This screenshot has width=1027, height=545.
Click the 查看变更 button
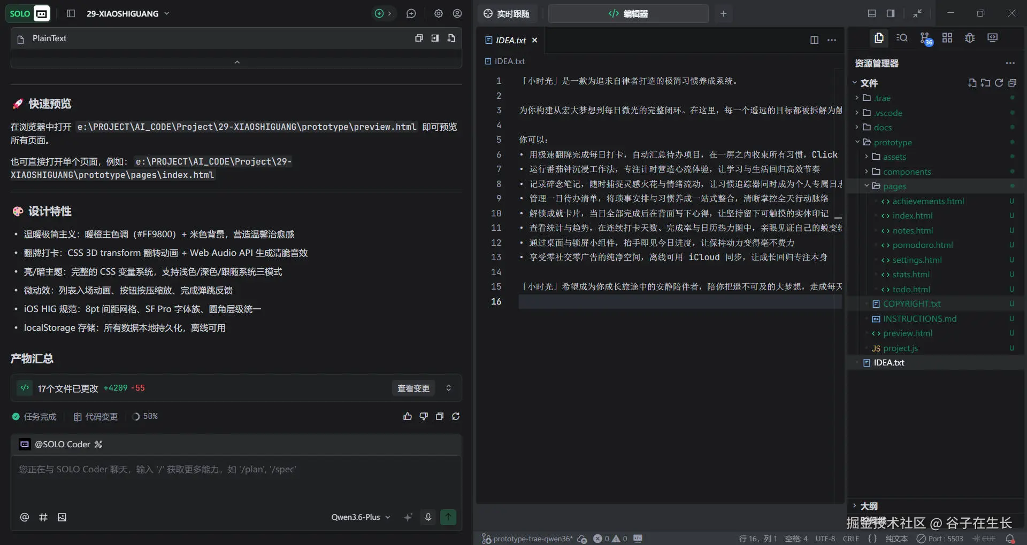413,388
